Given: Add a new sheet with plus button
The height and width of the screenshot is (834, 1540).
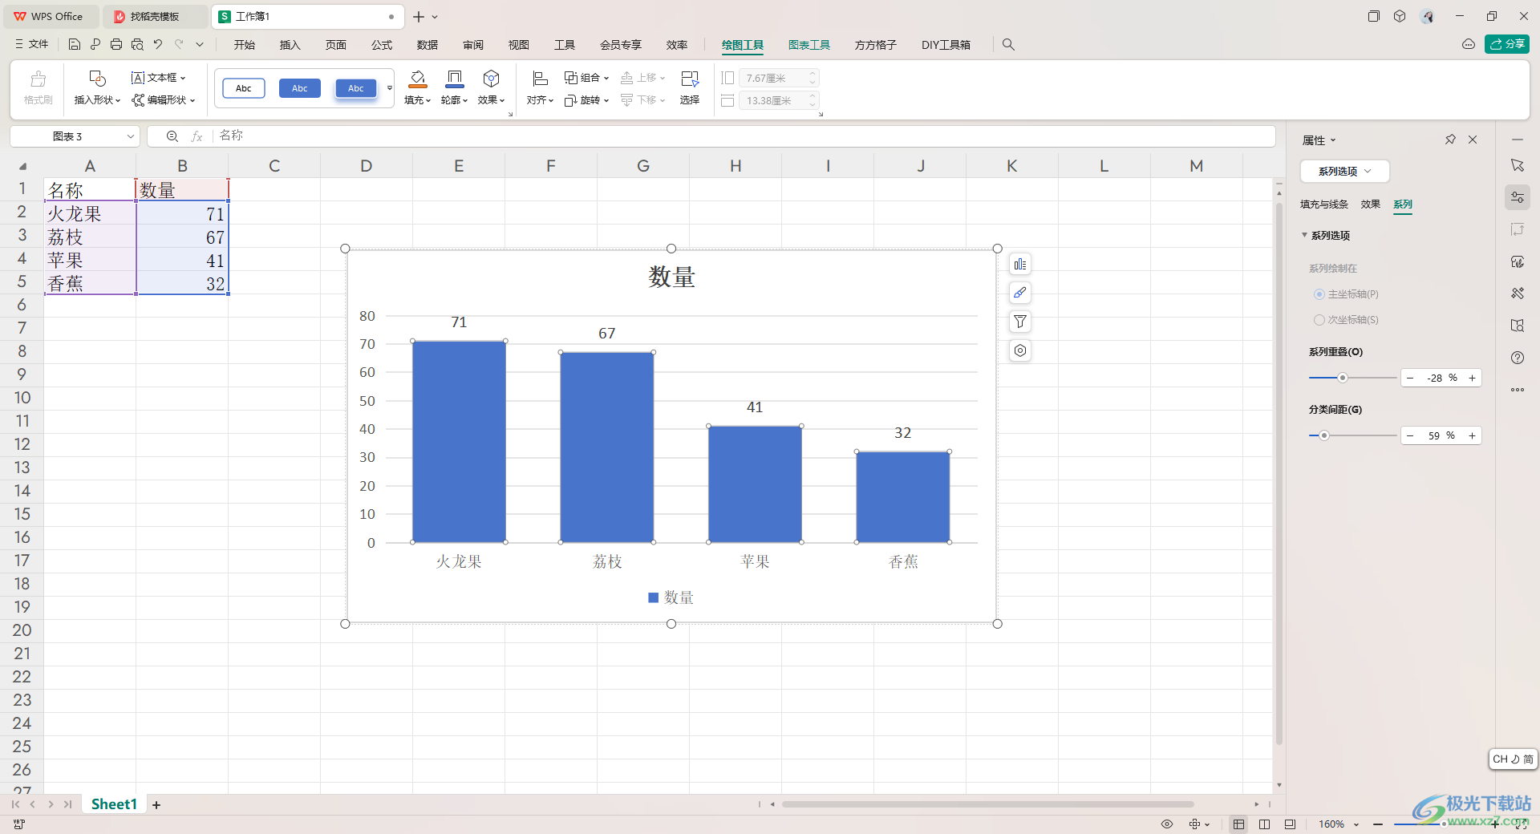Looking at the screenshot, I should point(156,804).
